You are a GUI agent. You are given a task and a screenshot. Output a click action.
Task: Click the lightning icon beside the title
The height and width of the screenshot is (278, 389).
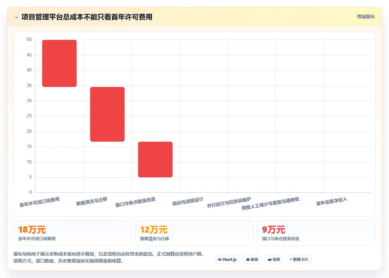pos(17,17)
